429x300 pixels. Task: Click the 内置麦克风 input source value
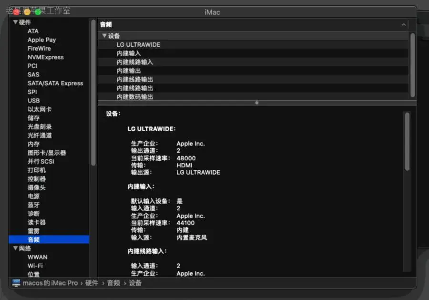click(192, 238)
